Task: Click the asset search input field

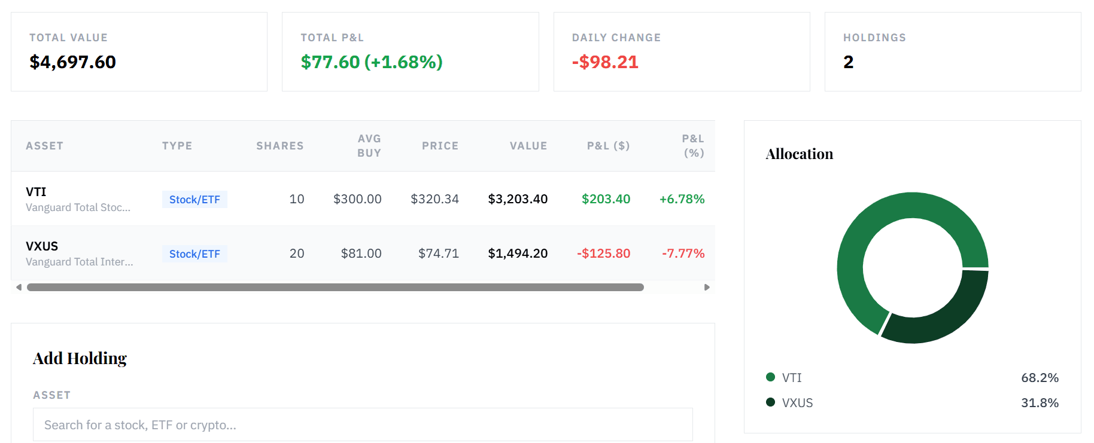Action: 362,424
